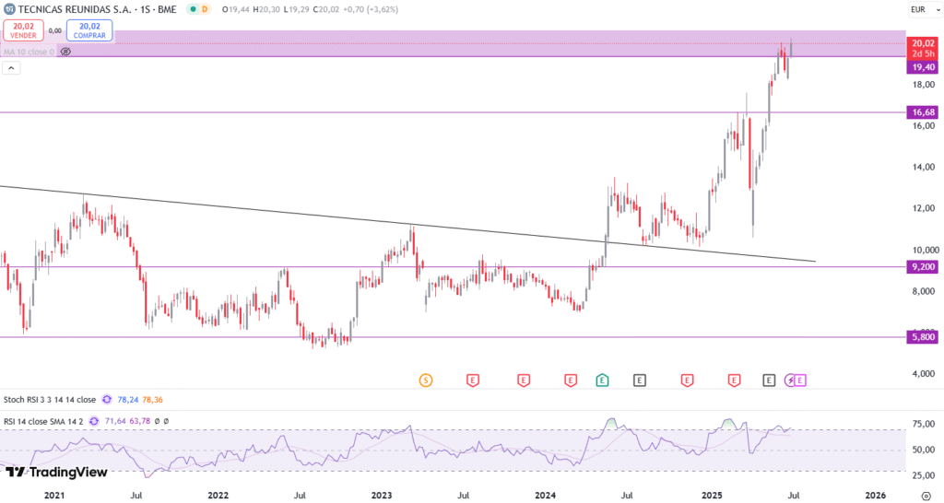Image resolution: width=944 pixels, height=503 pixels.
Task: Click the L19,29 low value
Action: pos(296,9)
